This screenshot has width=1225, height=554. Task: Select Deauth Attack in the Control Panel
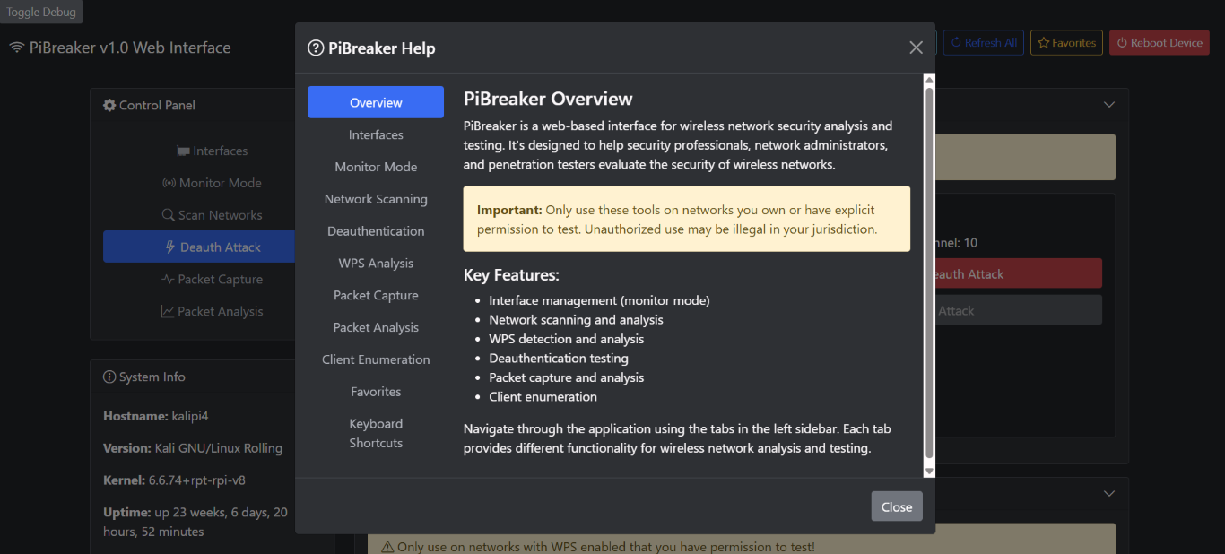click(199, 247)
